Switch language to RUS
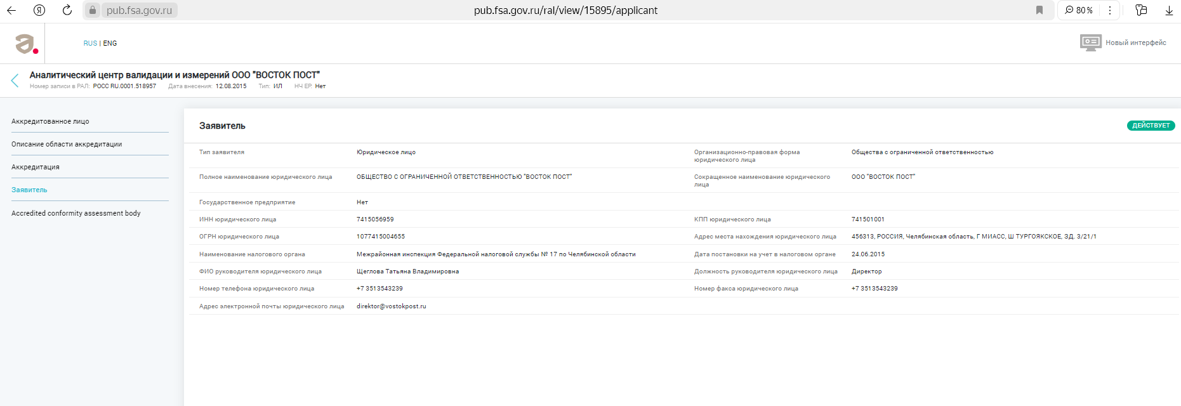This screenshot has width=1181, height=406. 90,43
